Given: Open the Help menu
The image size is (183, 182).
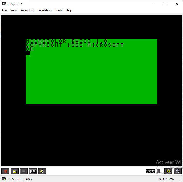Looking at the screenshot, I should click(x=69, y=10).
